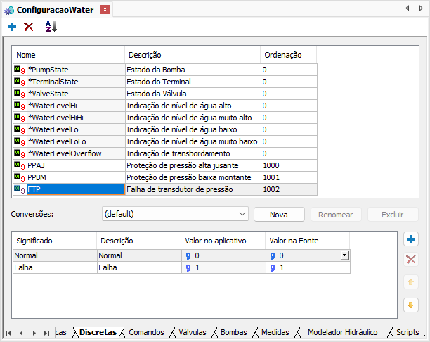Click the A-Z sort icon in toolbar
Image resolution: width=430 pixels, height=342 pixels.
[x=51, y=27]
